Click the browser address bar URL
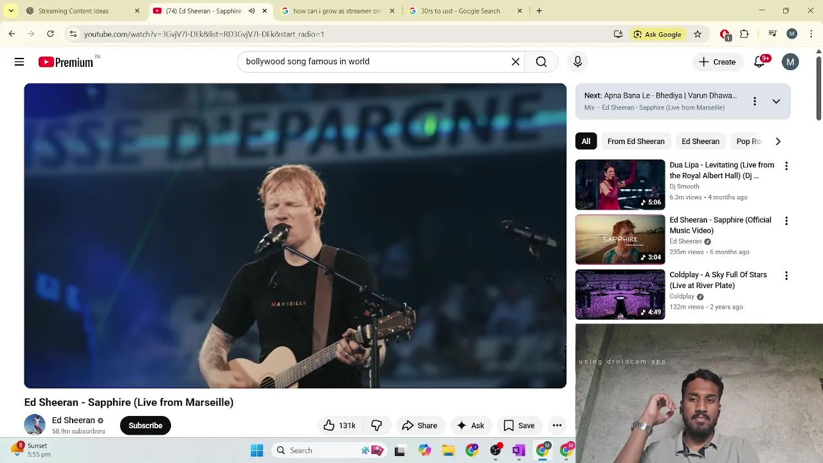Screen dimensions: 823x463 (x=204, y=34)
